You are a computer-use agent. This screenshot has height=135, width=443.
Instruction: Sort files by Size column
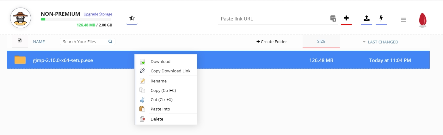coord(321,41)
